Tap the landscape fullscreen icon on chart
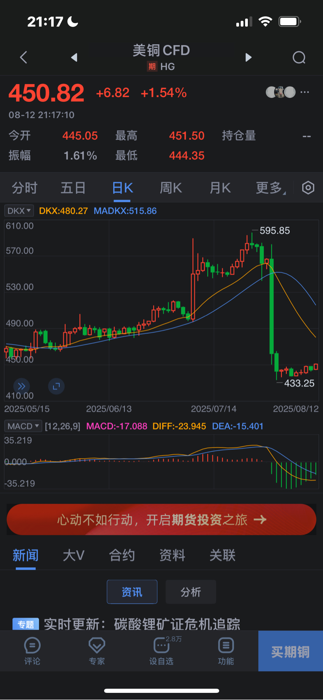The width and height of the screenshot is (323, 700). tap(56, 386)
